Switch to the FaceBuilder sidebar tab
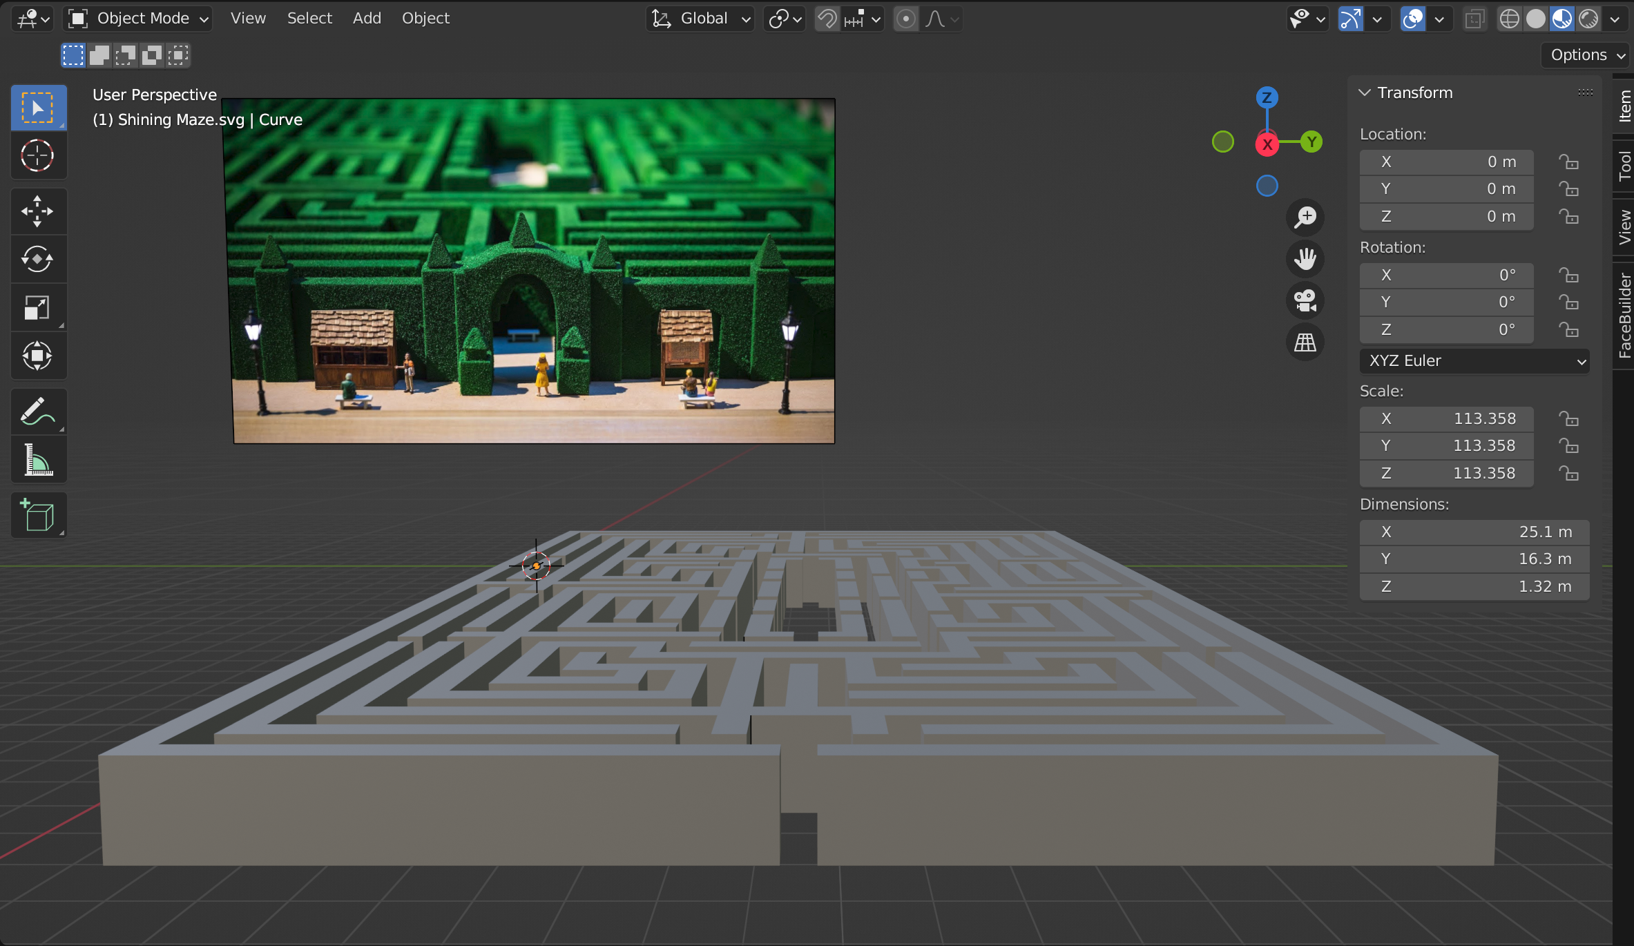This screenshot has height=946, width=1634. pos(1624,315)
